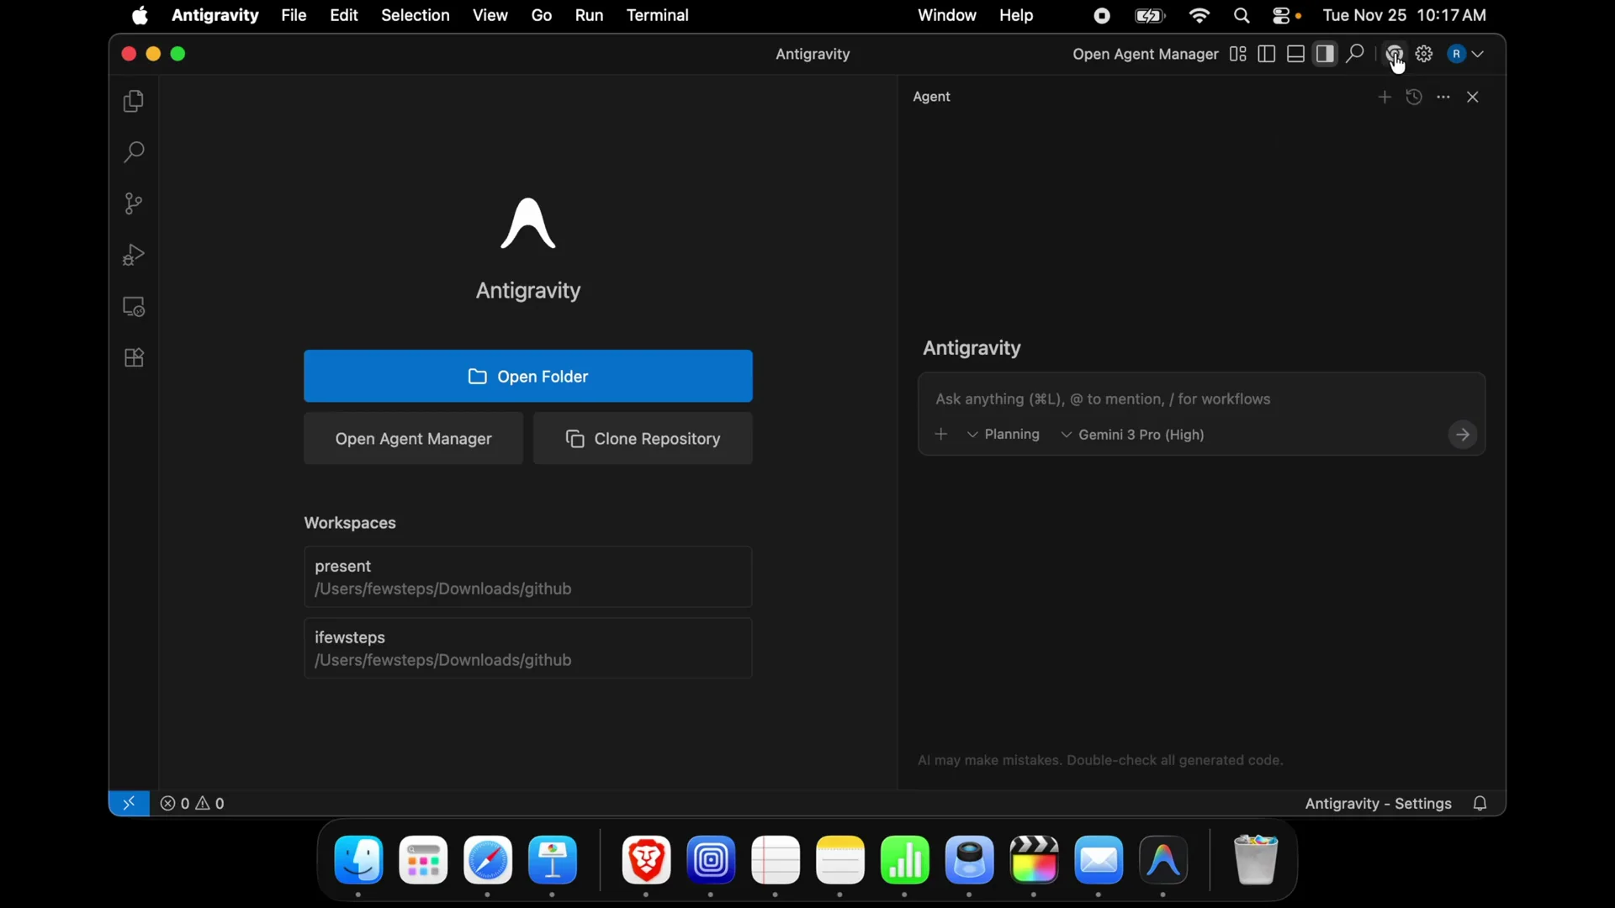1615x908 pixels.
Task: Toggle the primary side bar layout
Action: tap(1266, 54)
